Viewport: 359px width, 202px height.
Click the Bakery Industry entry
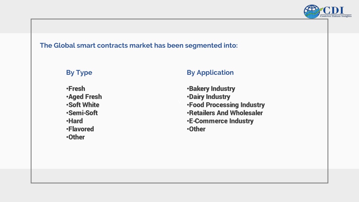click(x=211, y=89)
